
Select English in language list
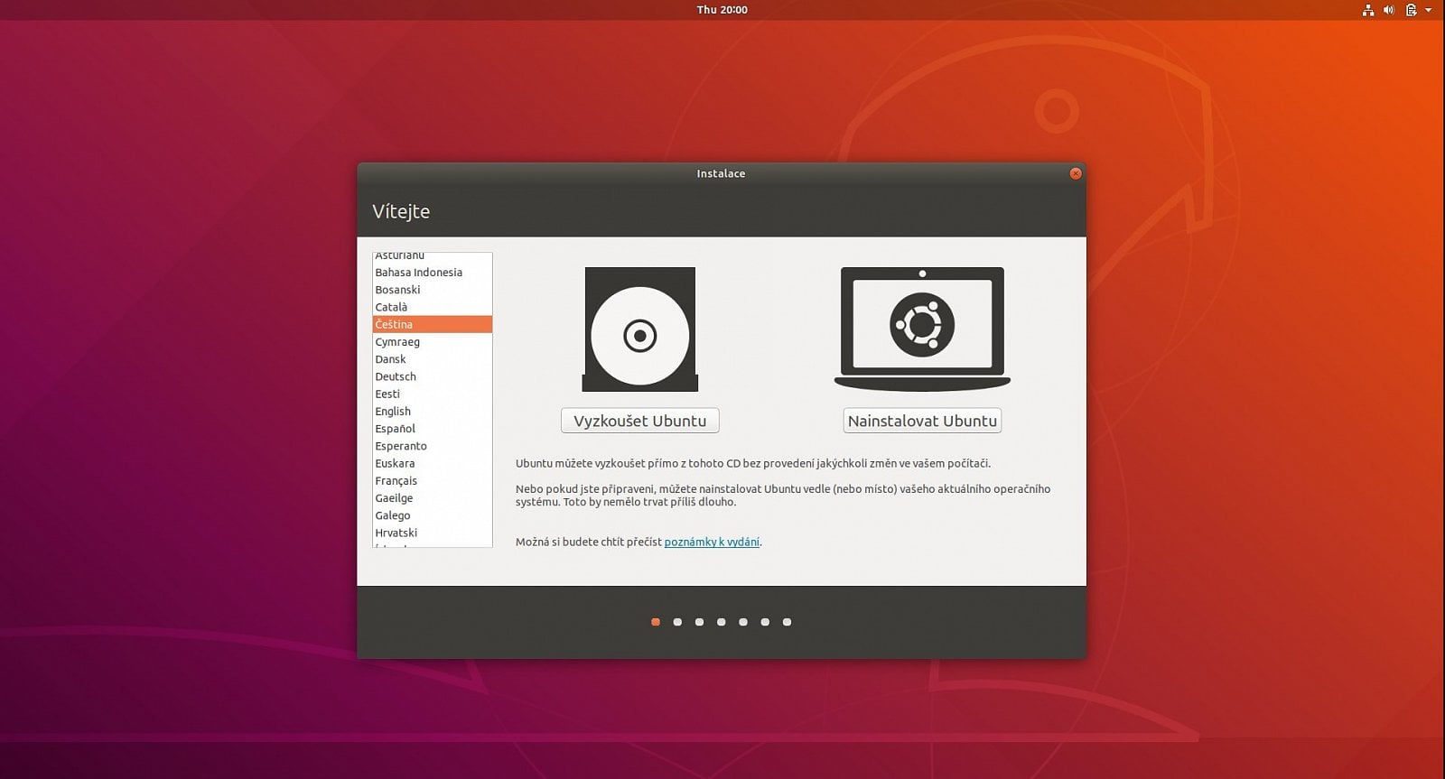coord(433,412)
